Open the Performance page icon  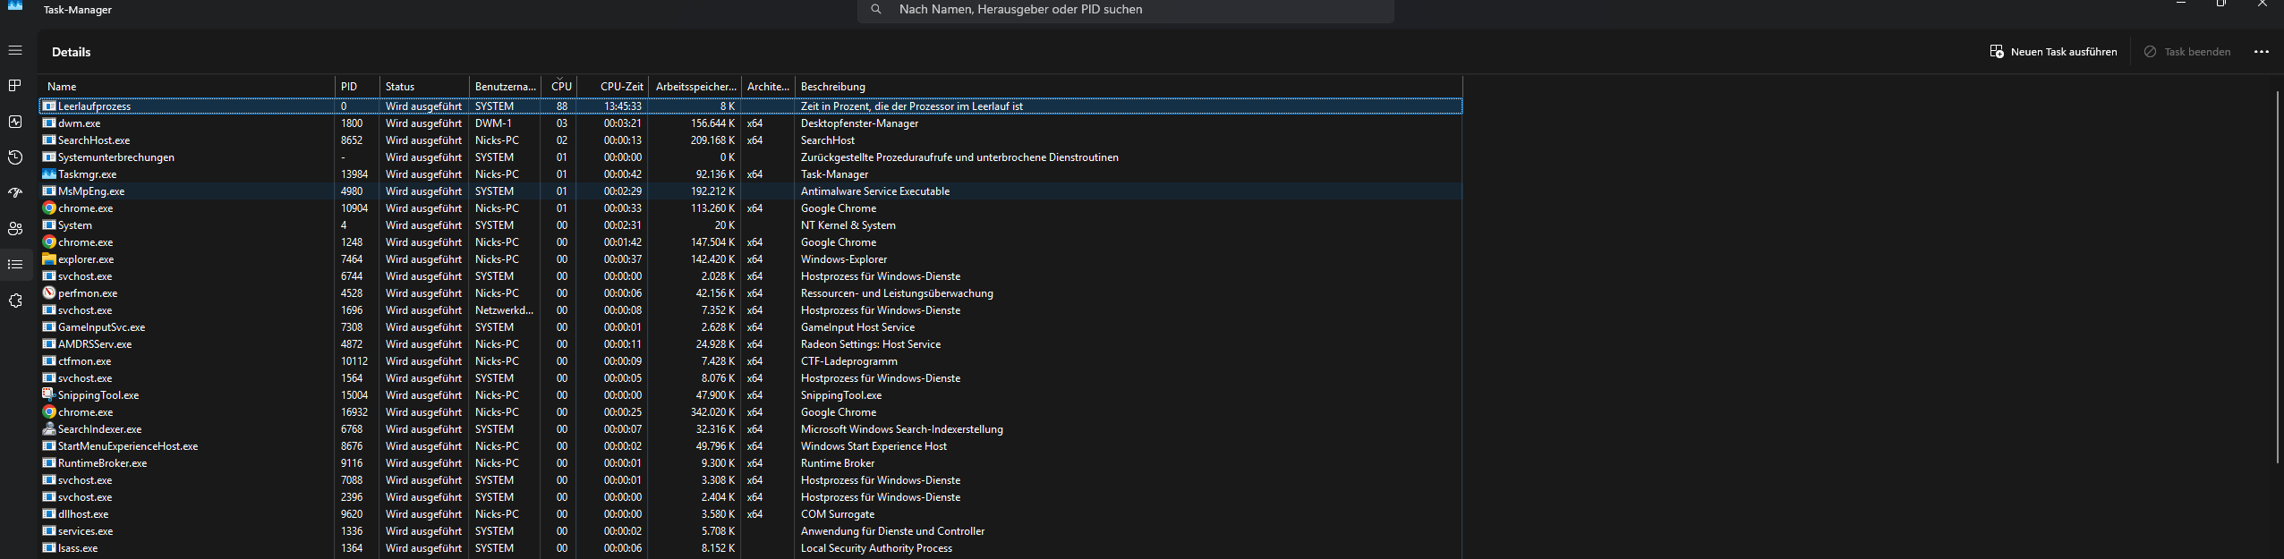(15, 122)
